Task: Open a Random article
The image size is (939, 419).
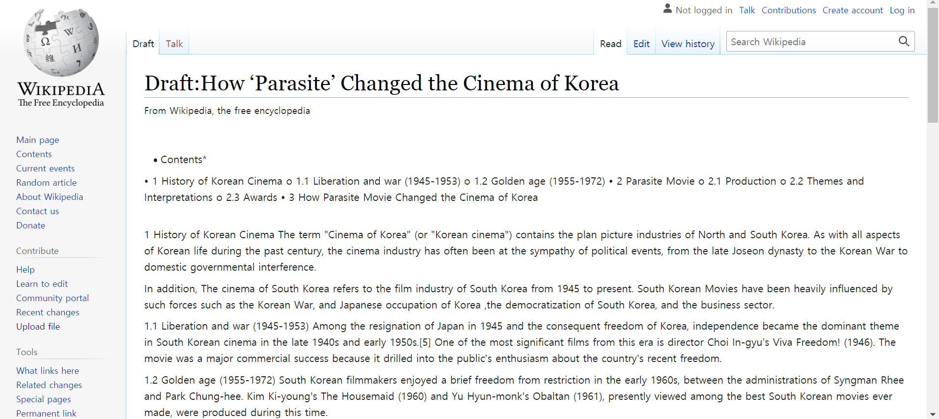Action: coord(47,183)
